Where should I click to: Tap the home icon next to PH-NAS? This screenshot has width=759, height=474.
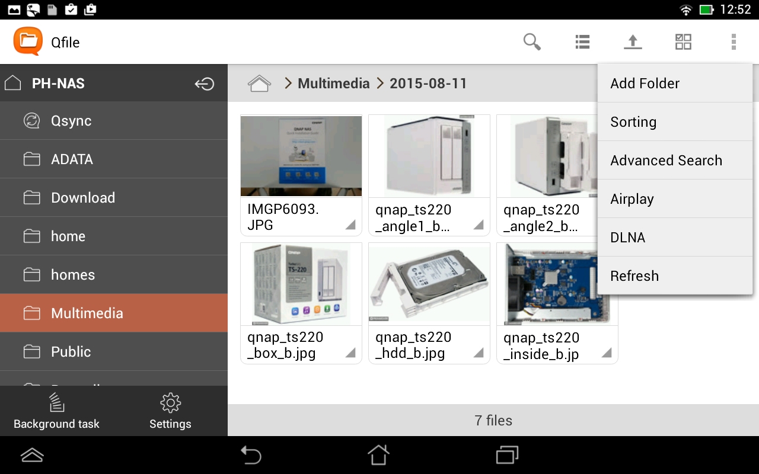[13, 83]
